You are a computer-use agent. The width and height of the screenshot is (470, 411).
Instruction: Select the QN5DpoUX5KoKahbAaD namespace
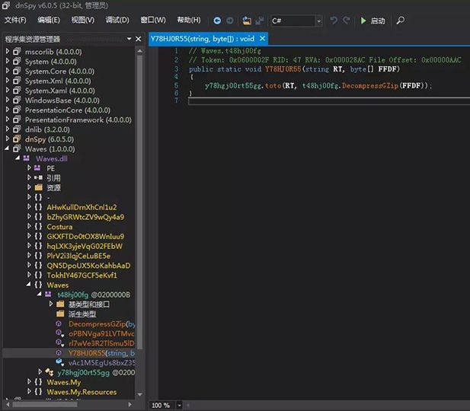point(88,266)
